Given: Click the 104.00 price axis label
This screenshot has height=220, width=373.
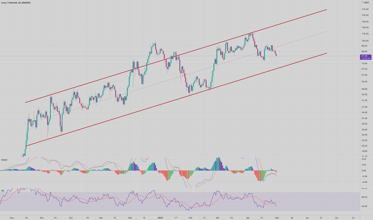Looking at the screenshot, I should tap(365, 41).
